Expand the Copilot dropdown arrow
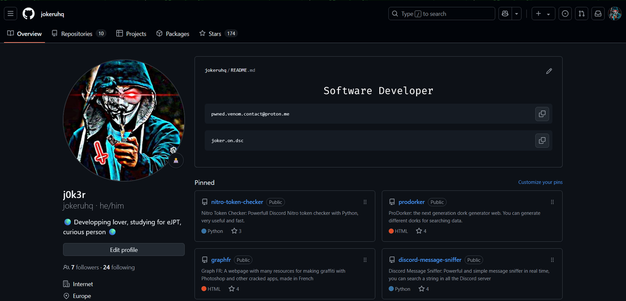The width and height of the screenshot is (626, 301). (516, 14)
